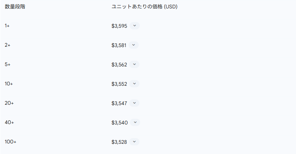Click the 40+ quantity tier

pyautogui.click(x=9, y=122)
